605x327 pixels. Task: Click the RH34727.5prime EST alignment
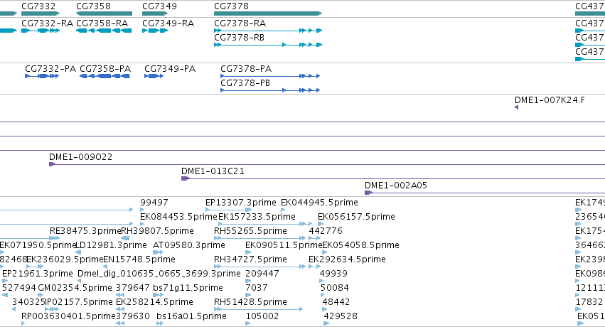[x=260, y=267]
